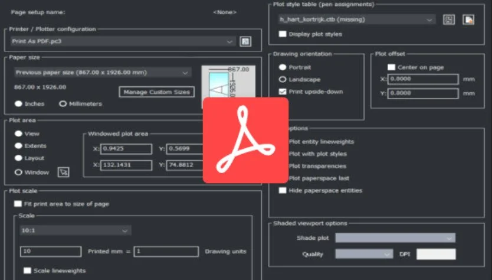Click Plot entity lineweights label
Screen dimensions: 492x280
322,142
